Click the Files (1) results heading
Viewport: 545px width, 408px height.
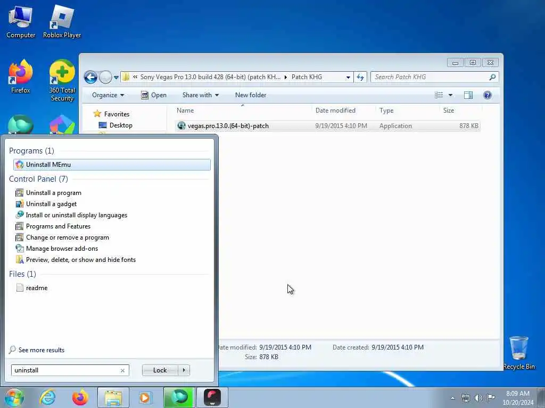coord(22,274)
